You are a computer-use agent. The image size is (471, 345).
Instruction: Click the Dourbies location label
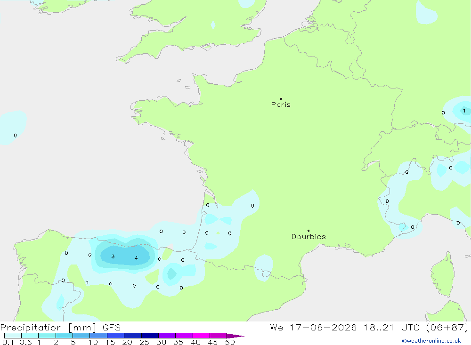(309, 237)
